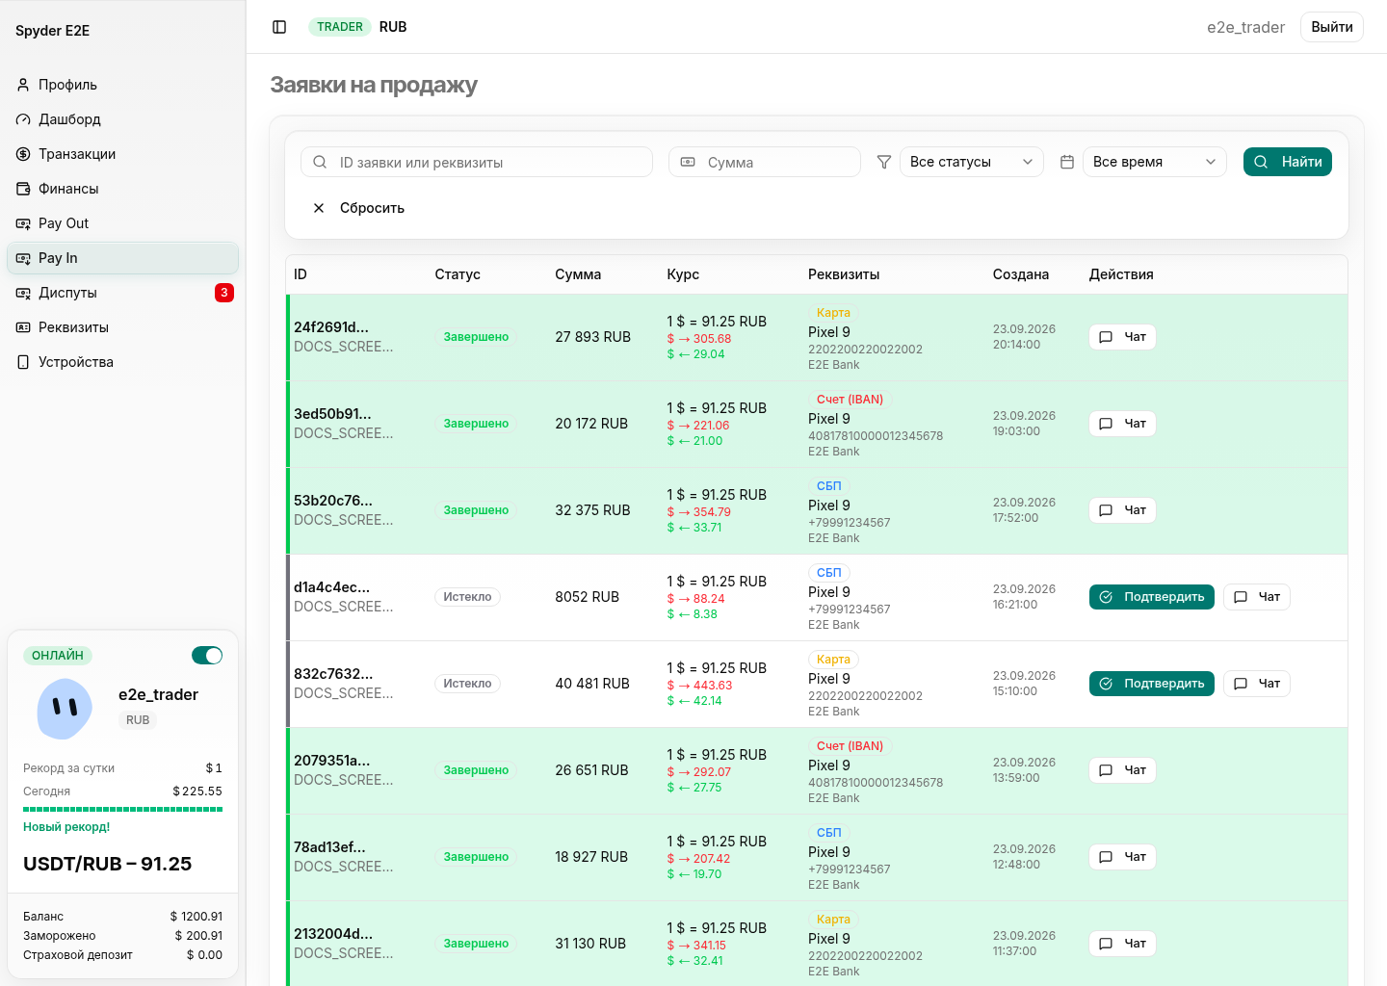Open chat for order 2079351a
The image size is (1387, 986).
(x=1122, y=770)
